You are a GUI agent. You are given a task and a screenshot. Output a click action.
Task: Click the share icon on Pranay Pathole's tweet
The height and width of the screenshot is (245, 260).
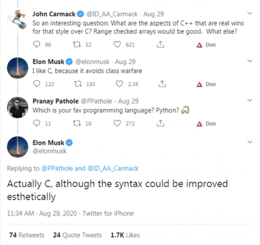(160, 123)
